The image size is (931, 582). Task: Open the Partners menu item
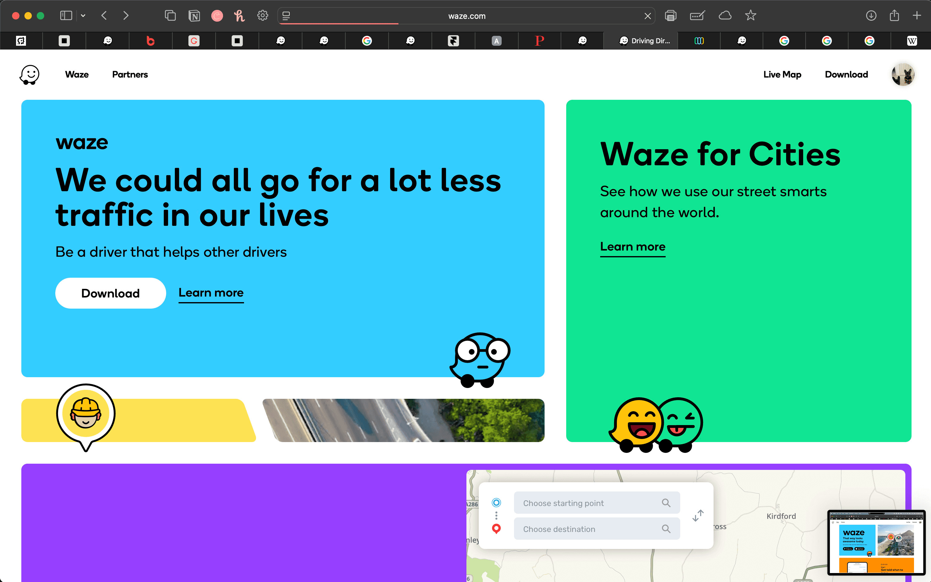pyautogui.click(x=130, y=75)
